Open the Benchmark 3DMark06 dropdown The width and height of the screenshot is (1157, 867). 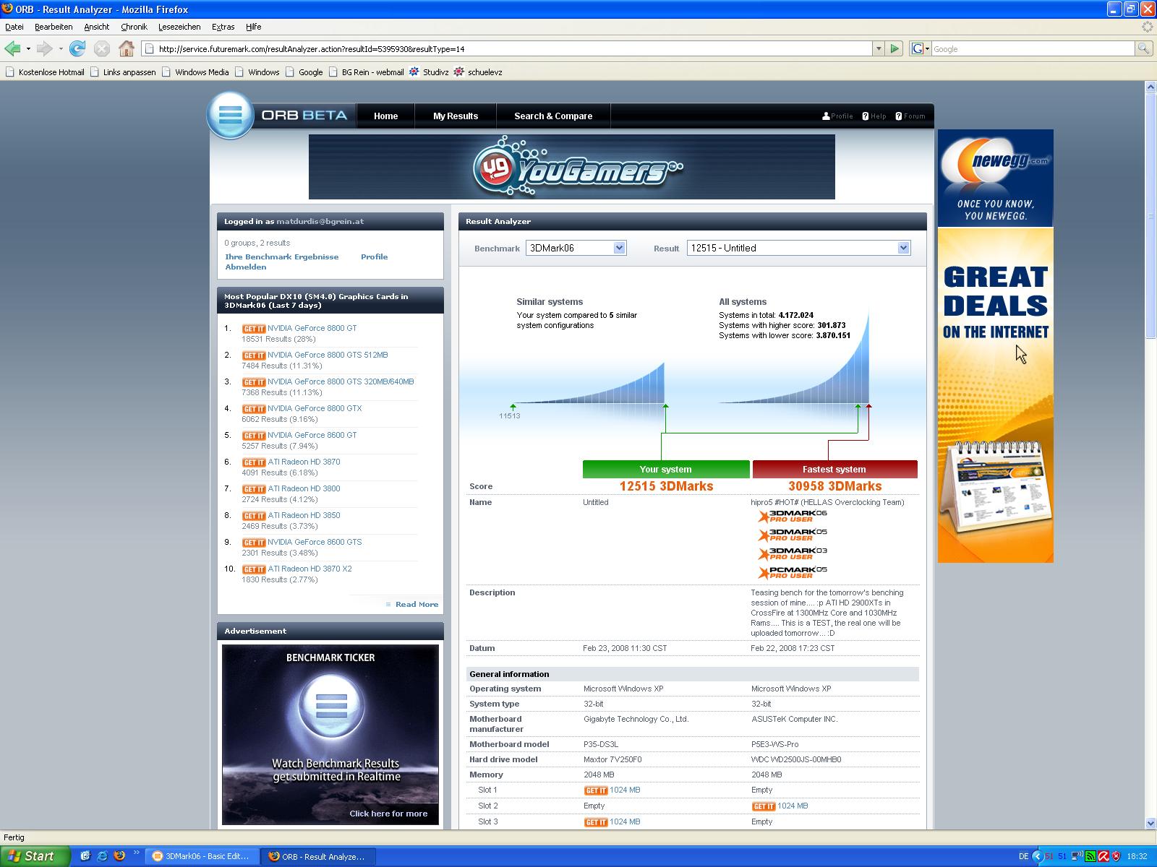(x=576, y=248)
